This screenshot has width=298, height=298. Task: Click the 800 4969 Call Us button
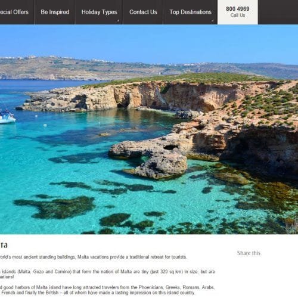(238, 12)
